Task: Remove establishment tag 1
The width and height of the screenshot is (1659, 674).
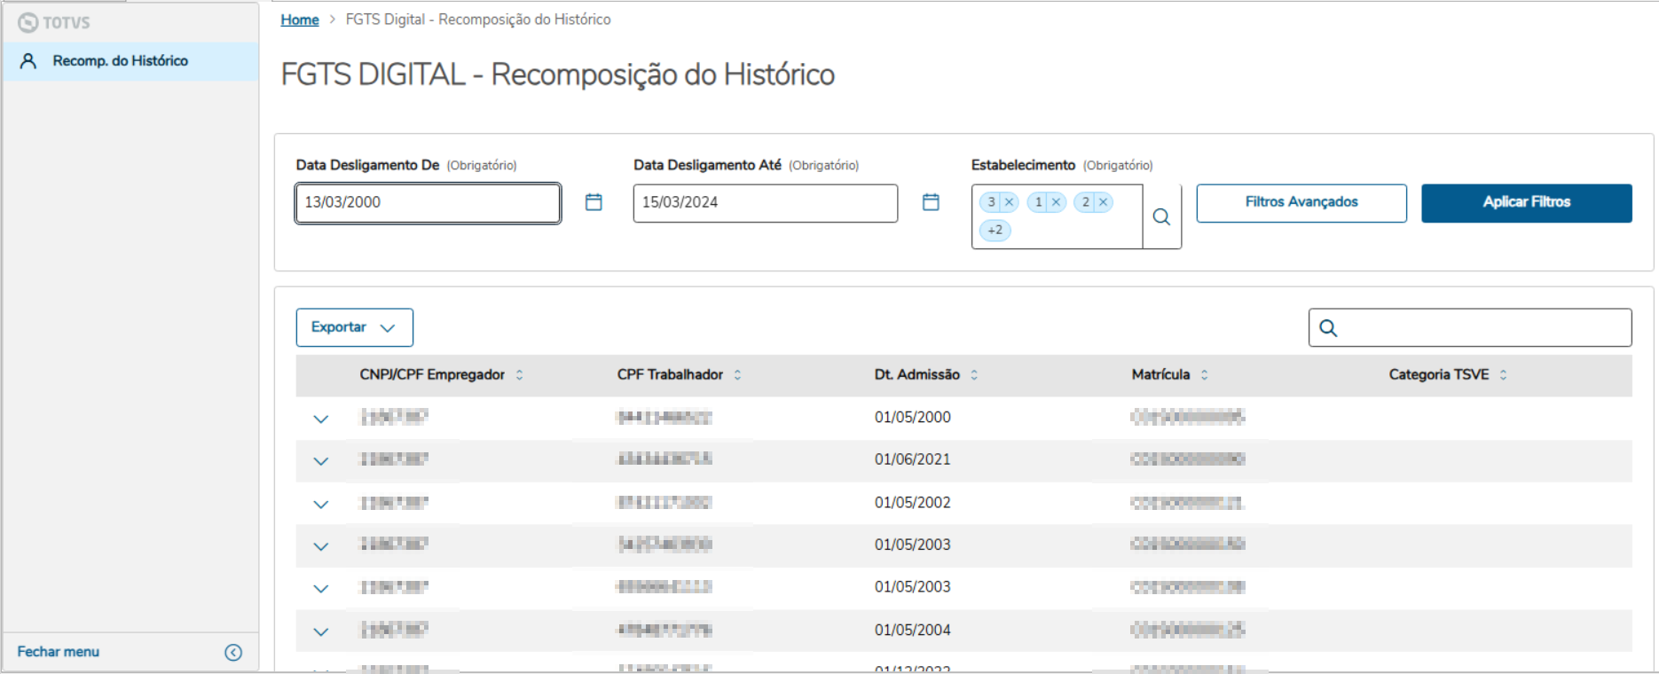Action: pyautogui.click(x=1056, y=202)
